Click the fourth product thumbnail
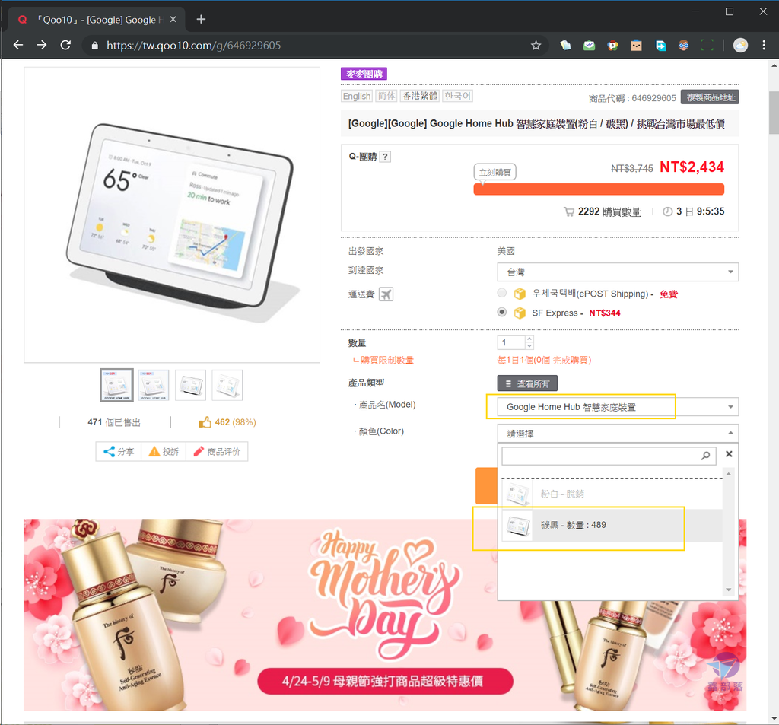 (x=227, y=385)
